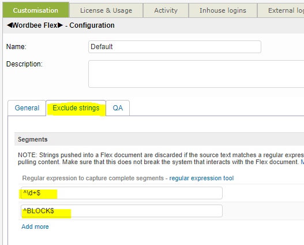Click the Name: label
Viewport: 304px width, 245px height.
[x=16, y=47]
